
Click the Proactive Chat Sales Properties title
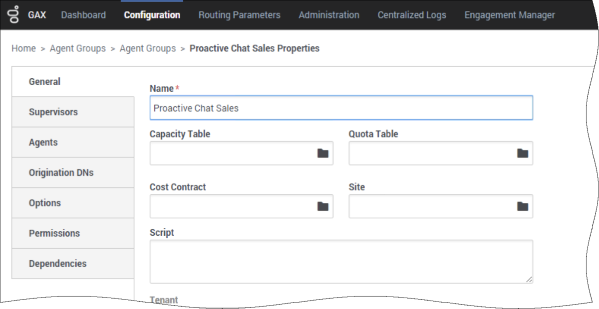point(255,48)
